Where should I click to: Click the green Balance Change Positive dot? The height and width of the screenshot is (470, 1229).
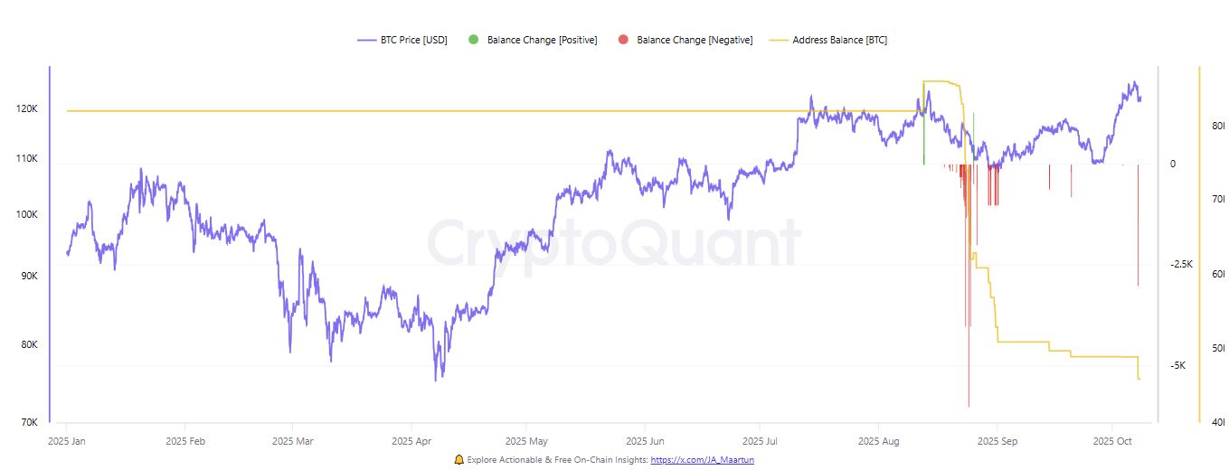pyautogui.click(x=473, y=40)
